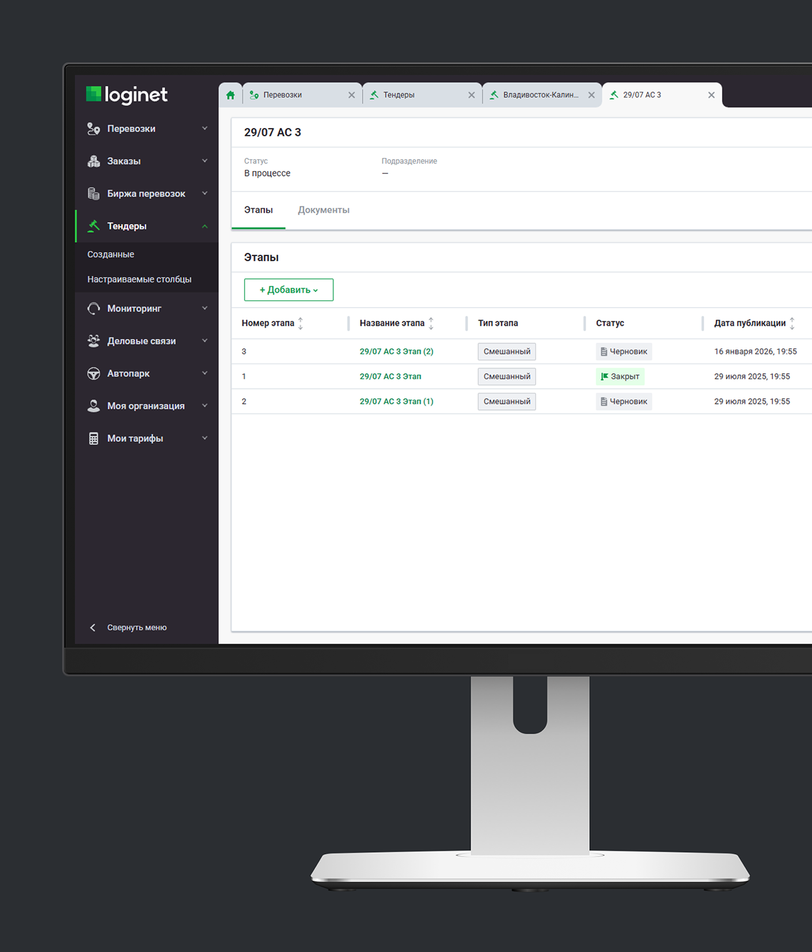The image size is (812, 952).
Task: Click the Перевозки sidebar icon
Action: tap(94, 129)
